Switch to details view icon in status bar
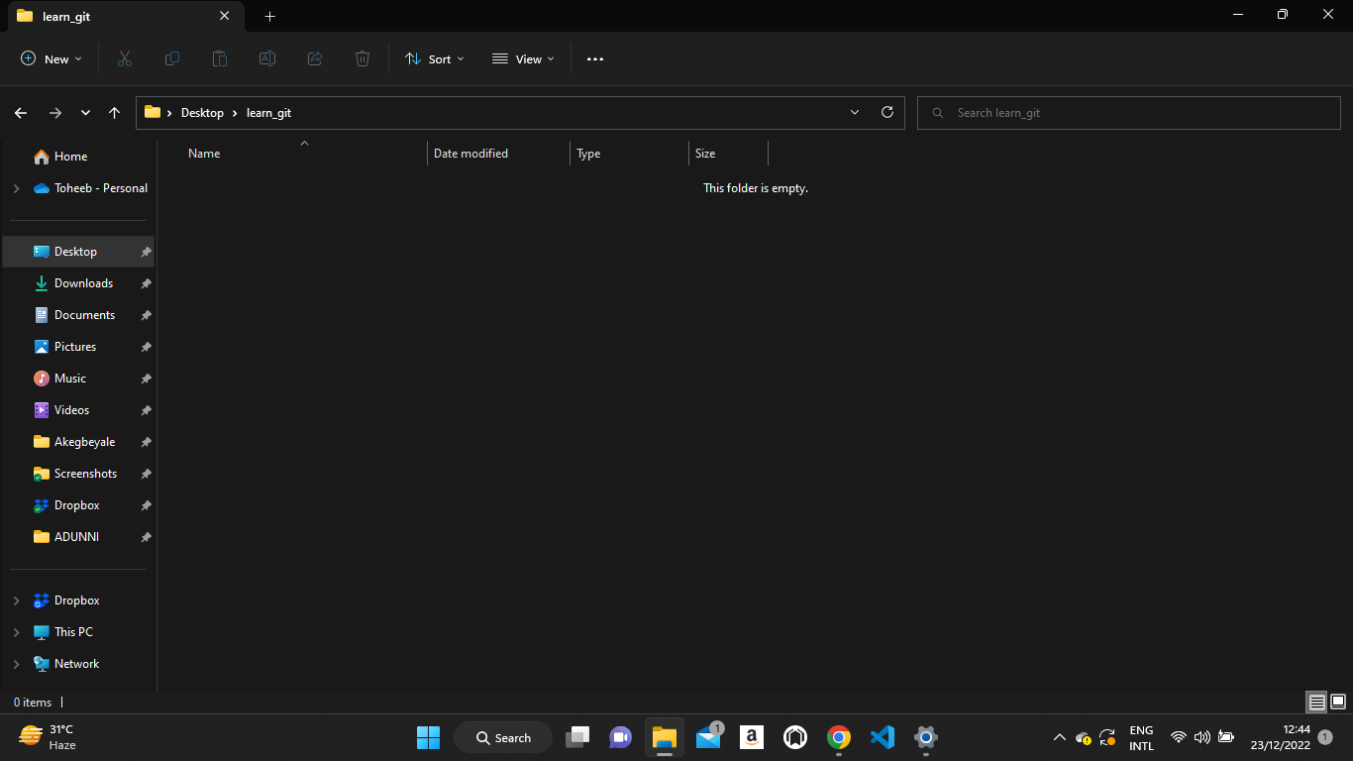The width and height of the screenshot is (1353, 761). [x=1316, y=703]
